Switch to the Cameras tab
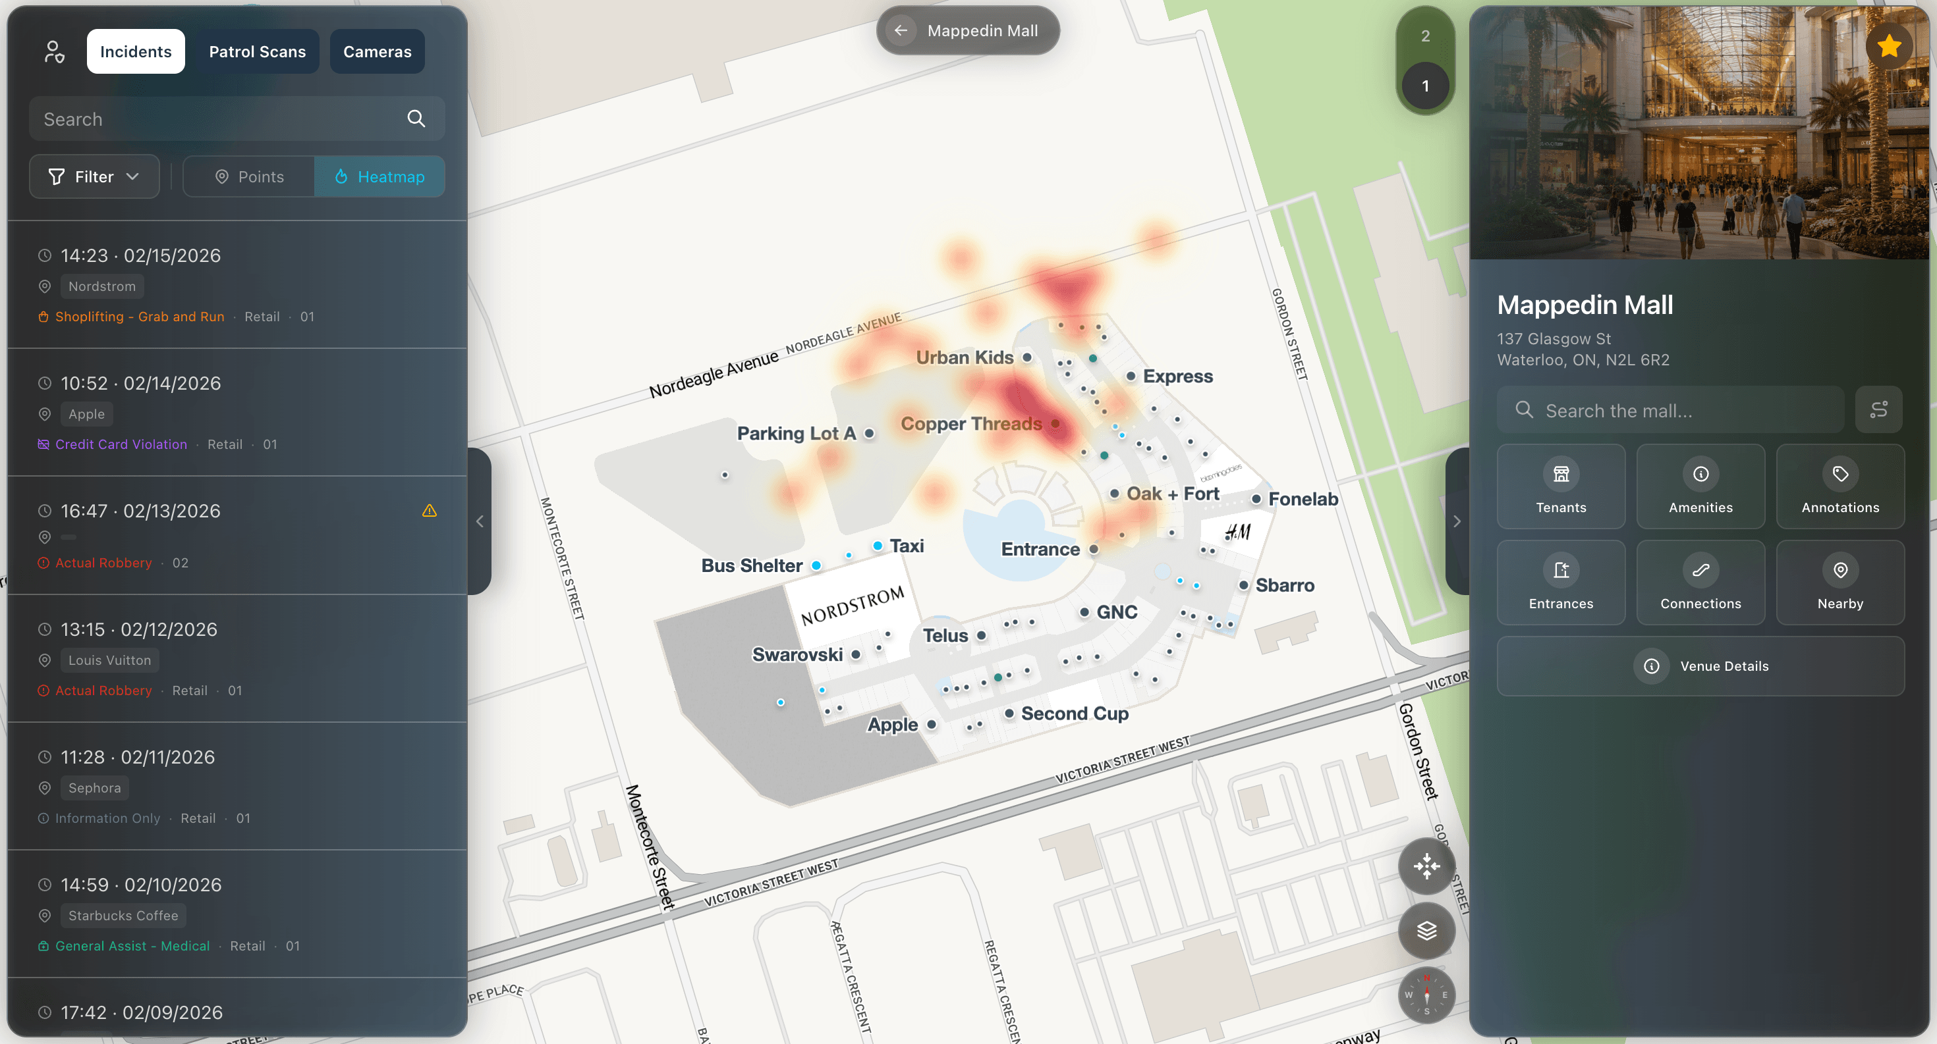The width and height of the screenshot is (1937, 1044). pos(377,51)
